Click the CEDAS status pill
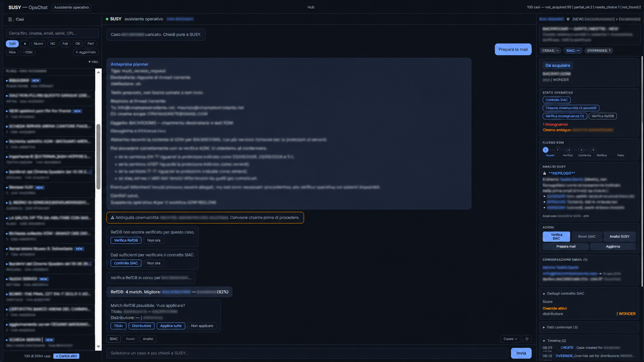Screen dimensions: 644x362 (x=550, y=50)
